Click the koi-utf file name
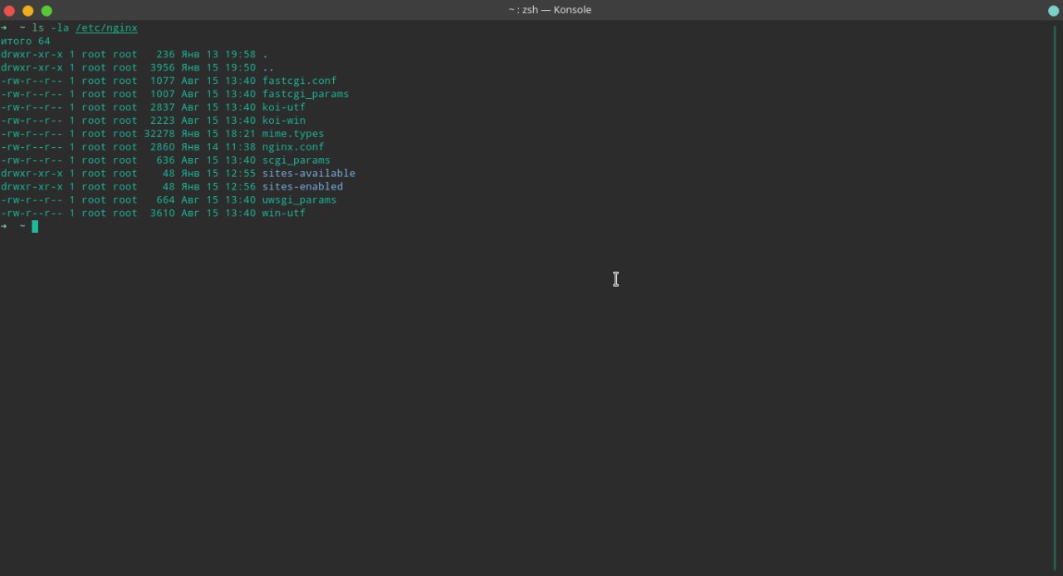The height and width of the screenshot is (576, 1063). point(284,107)
